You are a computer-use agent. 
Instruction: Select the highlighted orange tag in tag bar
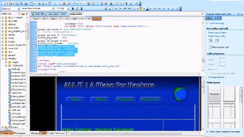tap(97, 19)
